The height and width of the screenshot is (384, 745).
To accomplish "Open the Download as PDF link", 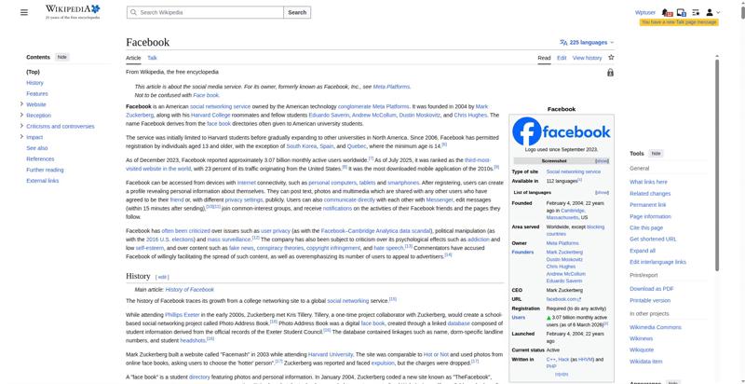I will [651, 289].
